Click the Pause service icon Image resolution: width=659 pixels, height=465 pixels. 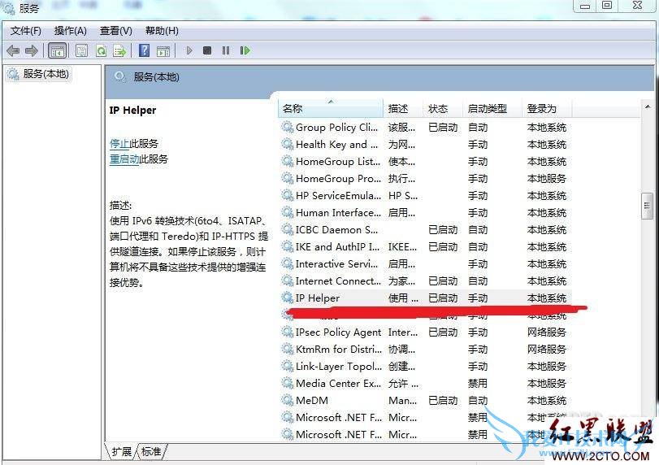(226, 50)
